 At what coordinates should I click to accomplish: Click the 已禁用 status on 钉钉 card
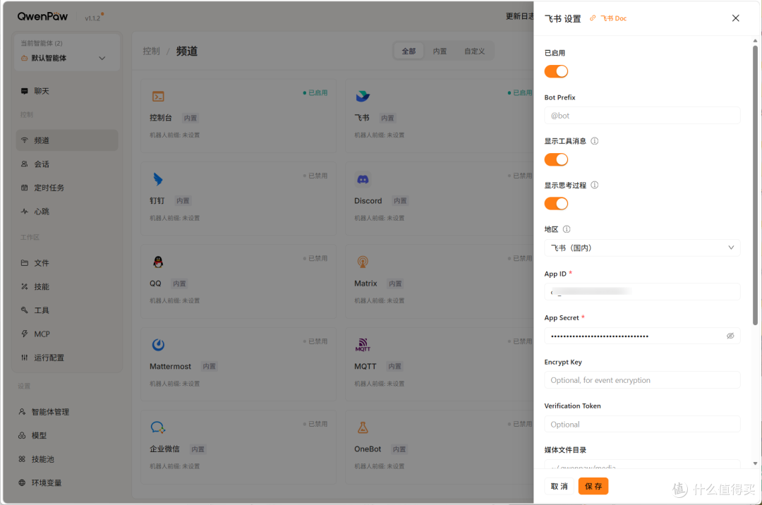(x=315, y=176)
